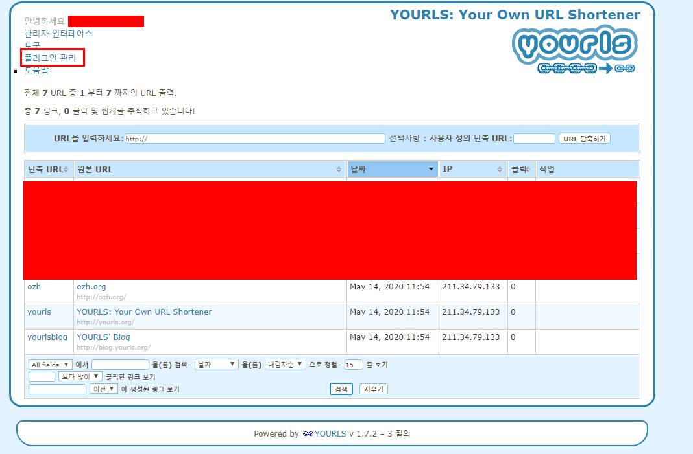Sort table by IP column header
Viewport: 693px width, 454px height.
pos(473,170)
